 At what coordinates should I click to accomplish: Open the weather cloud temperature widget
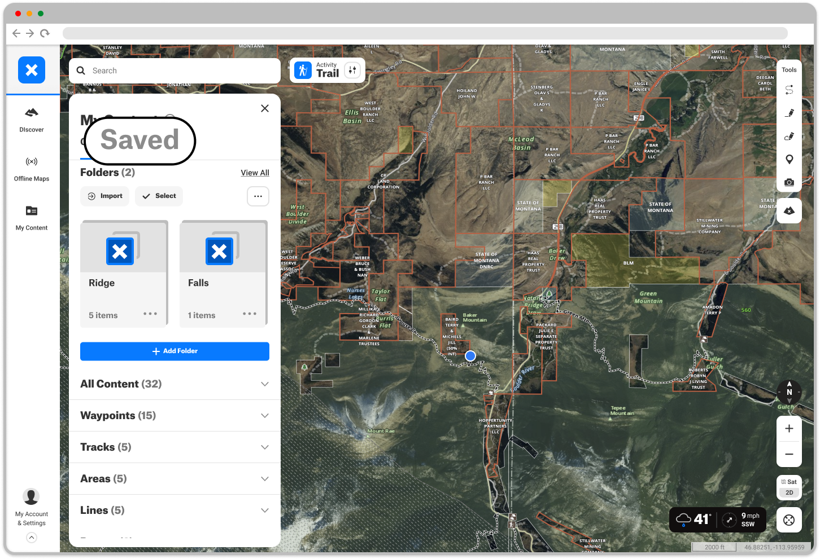coord(693,519)
